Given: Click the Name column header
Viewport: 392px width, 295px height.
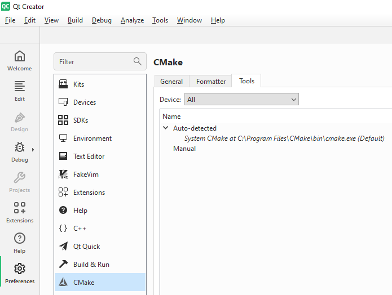Looking at the screenshot, I should click(171, 117).
